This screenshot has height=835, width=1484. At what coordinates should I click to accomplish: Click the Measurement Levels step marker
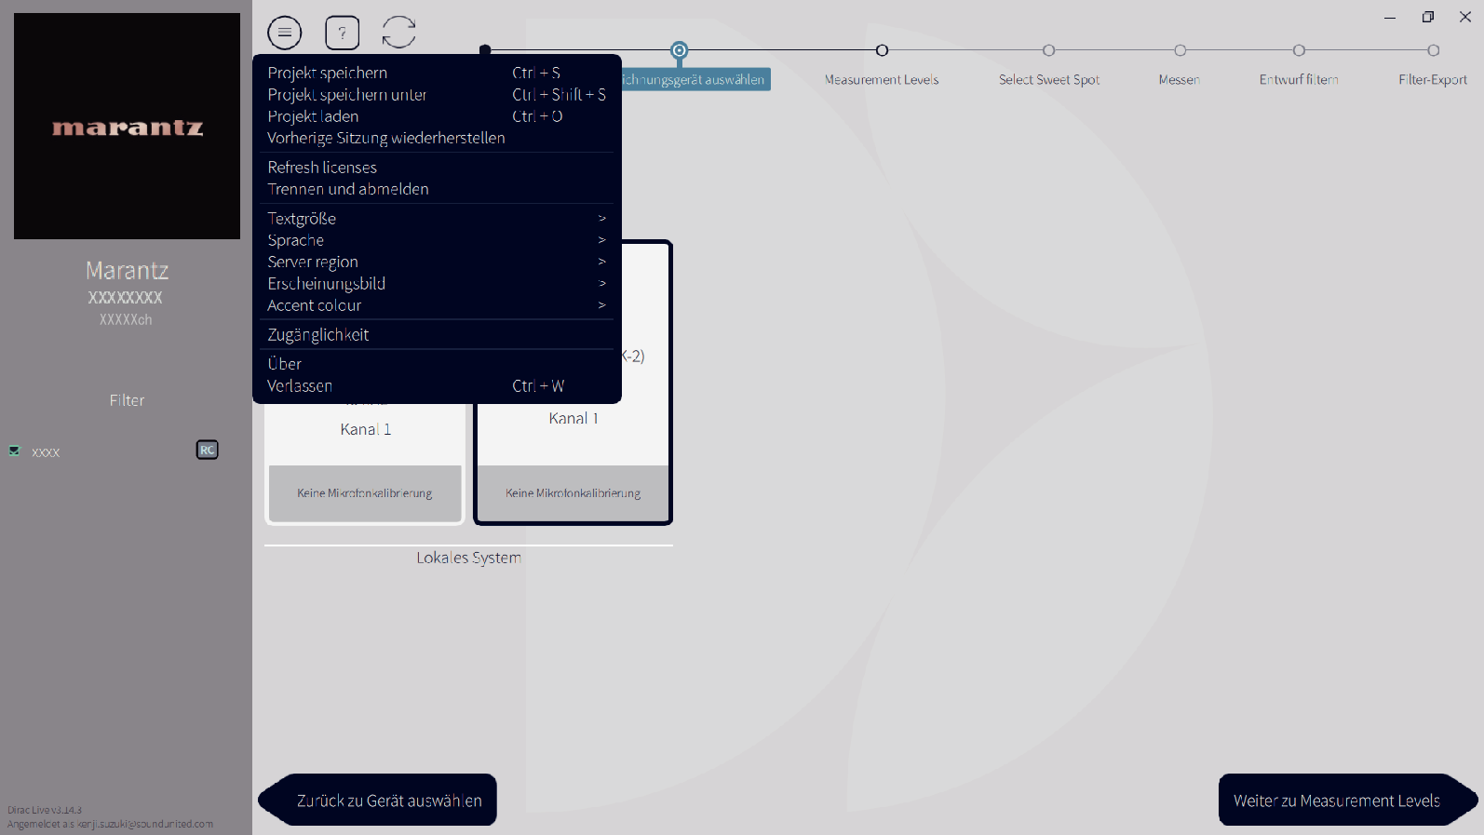tap(882, 50)
